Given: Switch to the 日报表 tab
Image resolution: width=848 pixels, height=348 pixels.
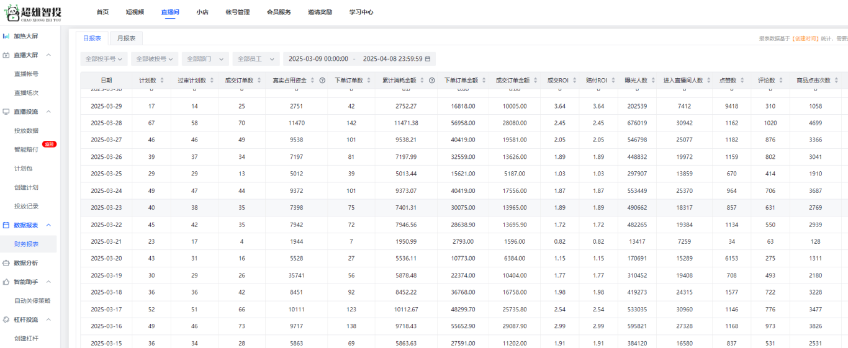Looking at the screenshot, I should click(x=92, y=38).
